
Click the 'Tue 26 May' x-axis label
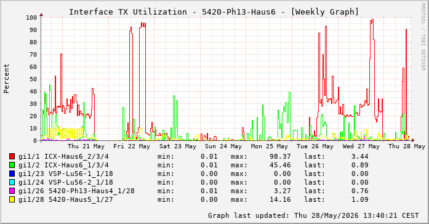[315, 146]
